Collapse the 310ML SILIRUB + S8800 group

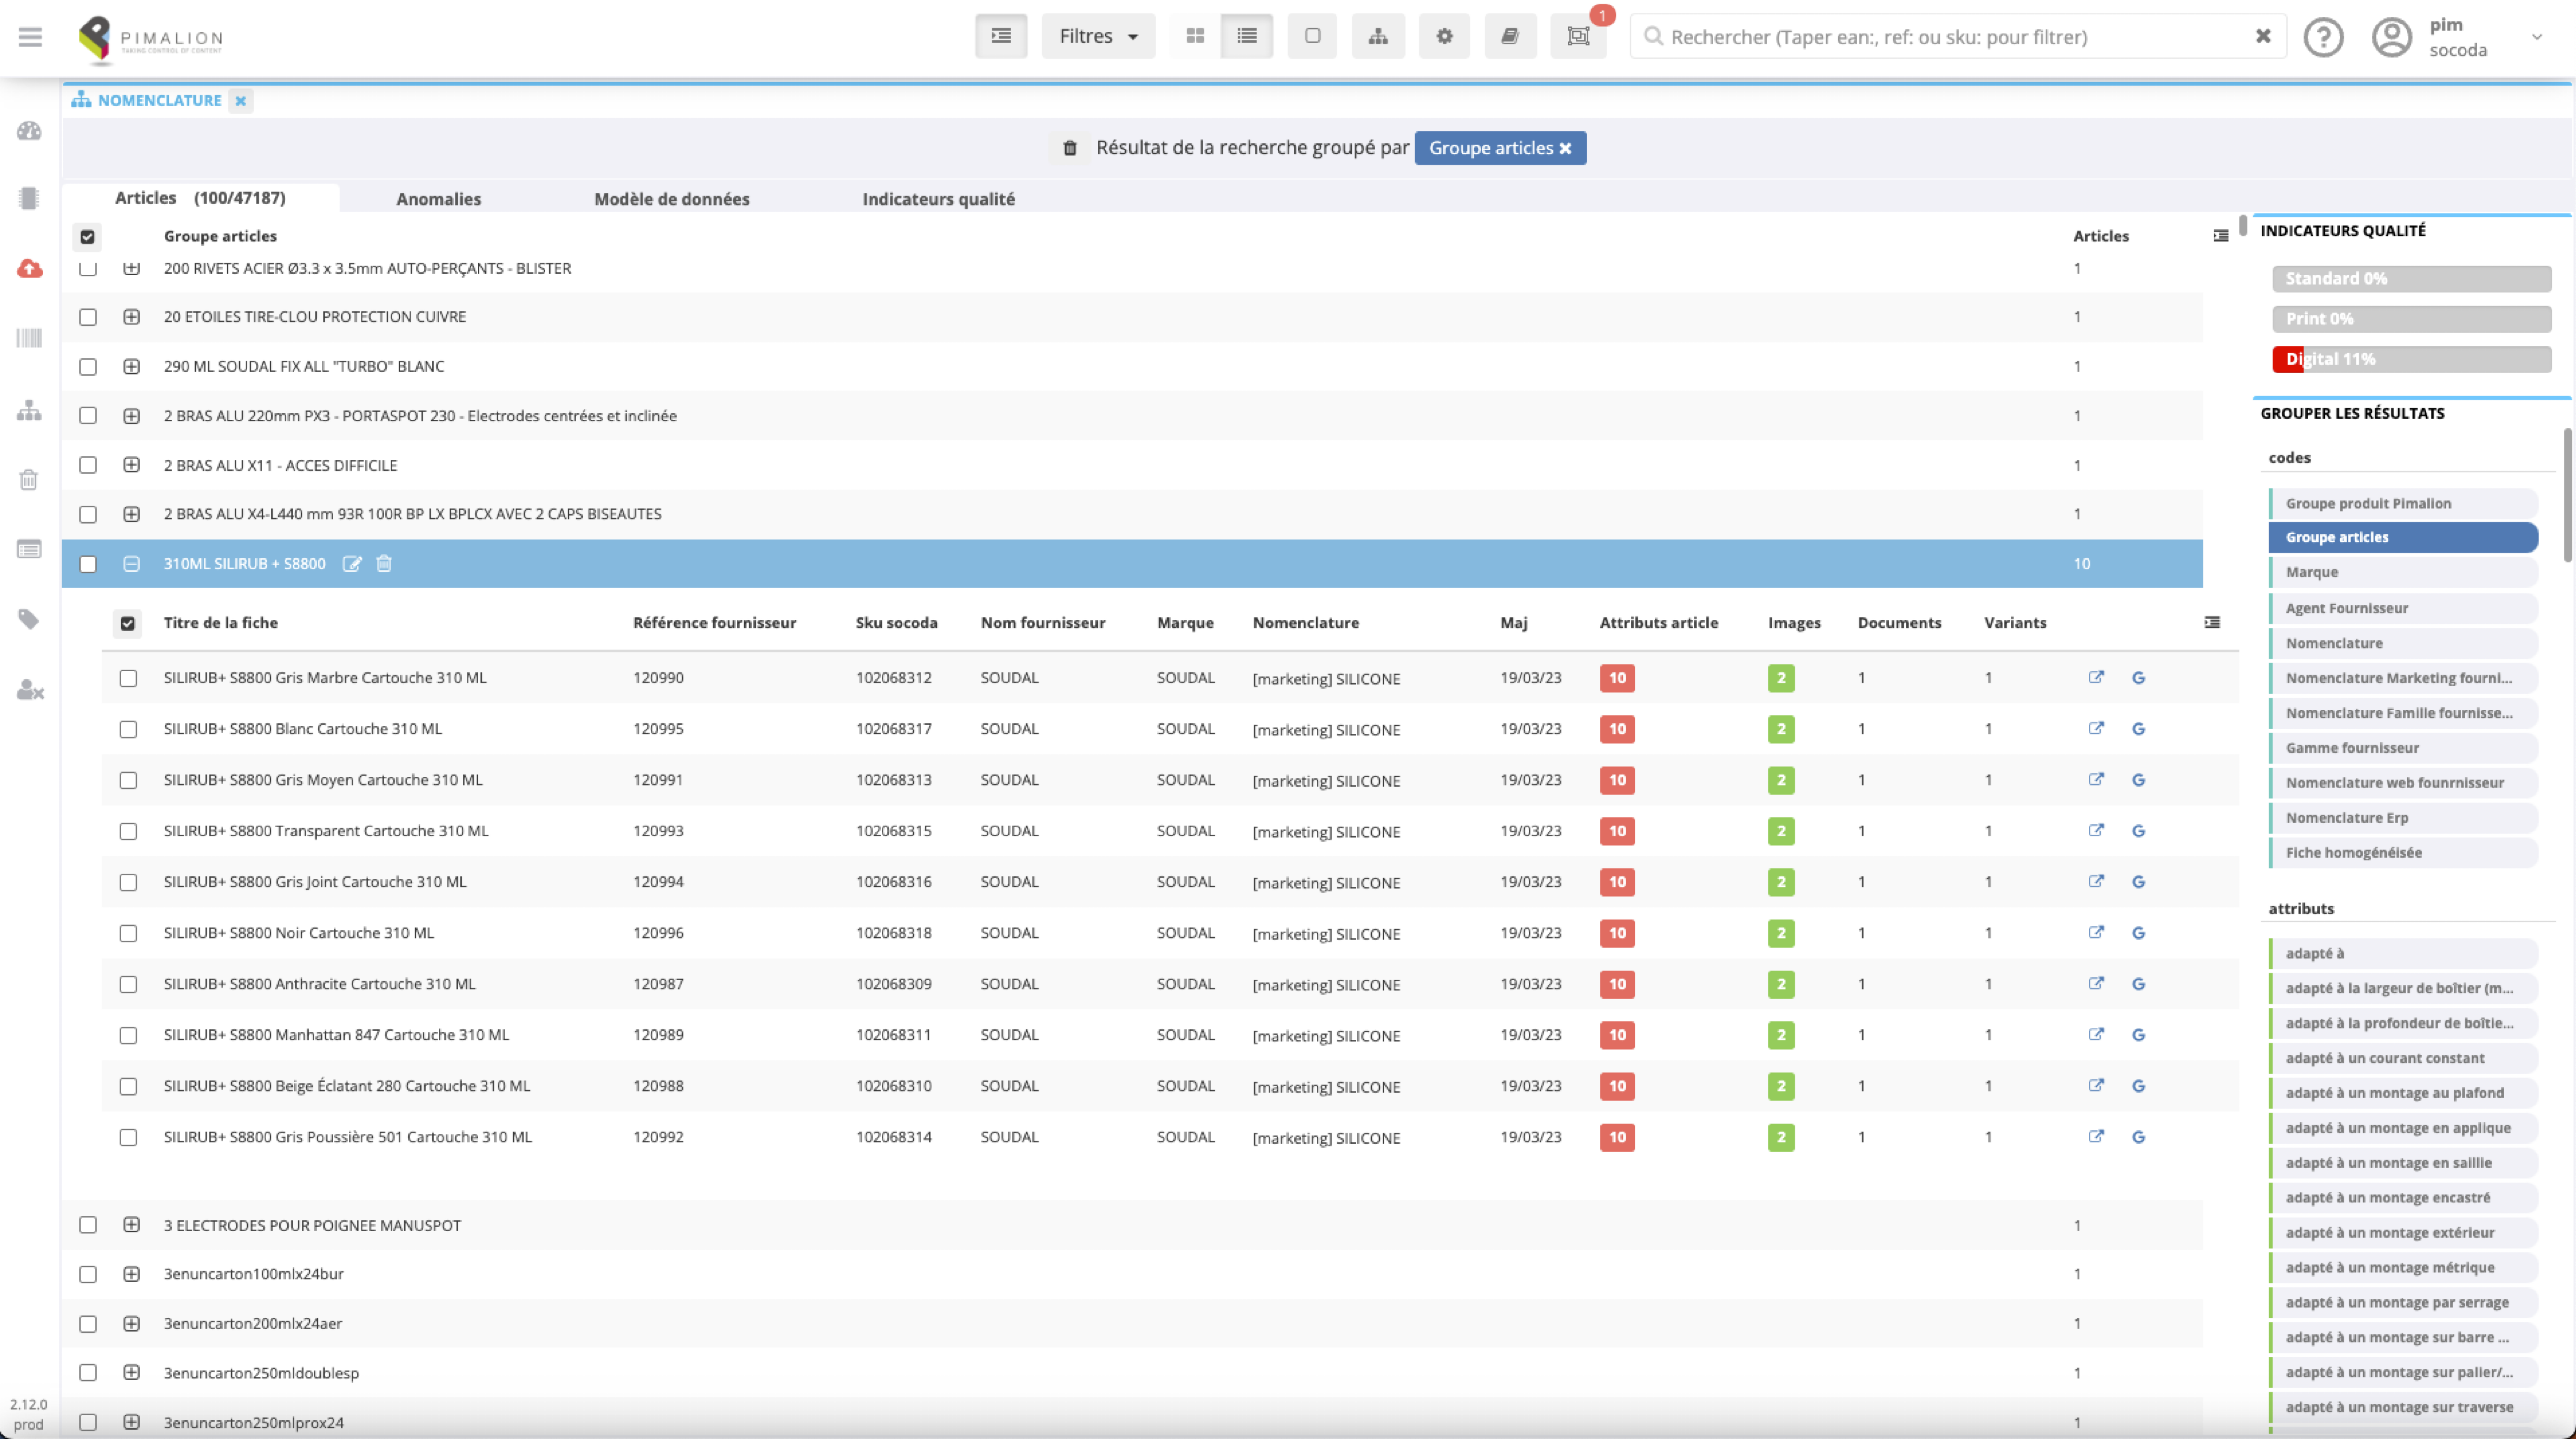[131, 564]
